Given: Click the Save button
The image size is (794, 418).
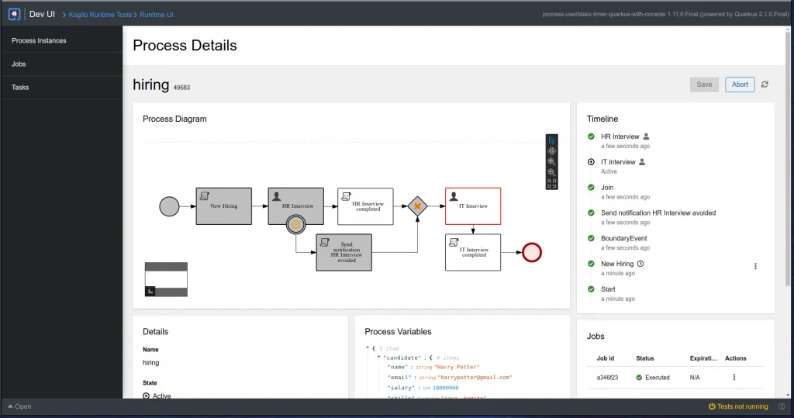Looking at the screenshot, I should 704,85.
